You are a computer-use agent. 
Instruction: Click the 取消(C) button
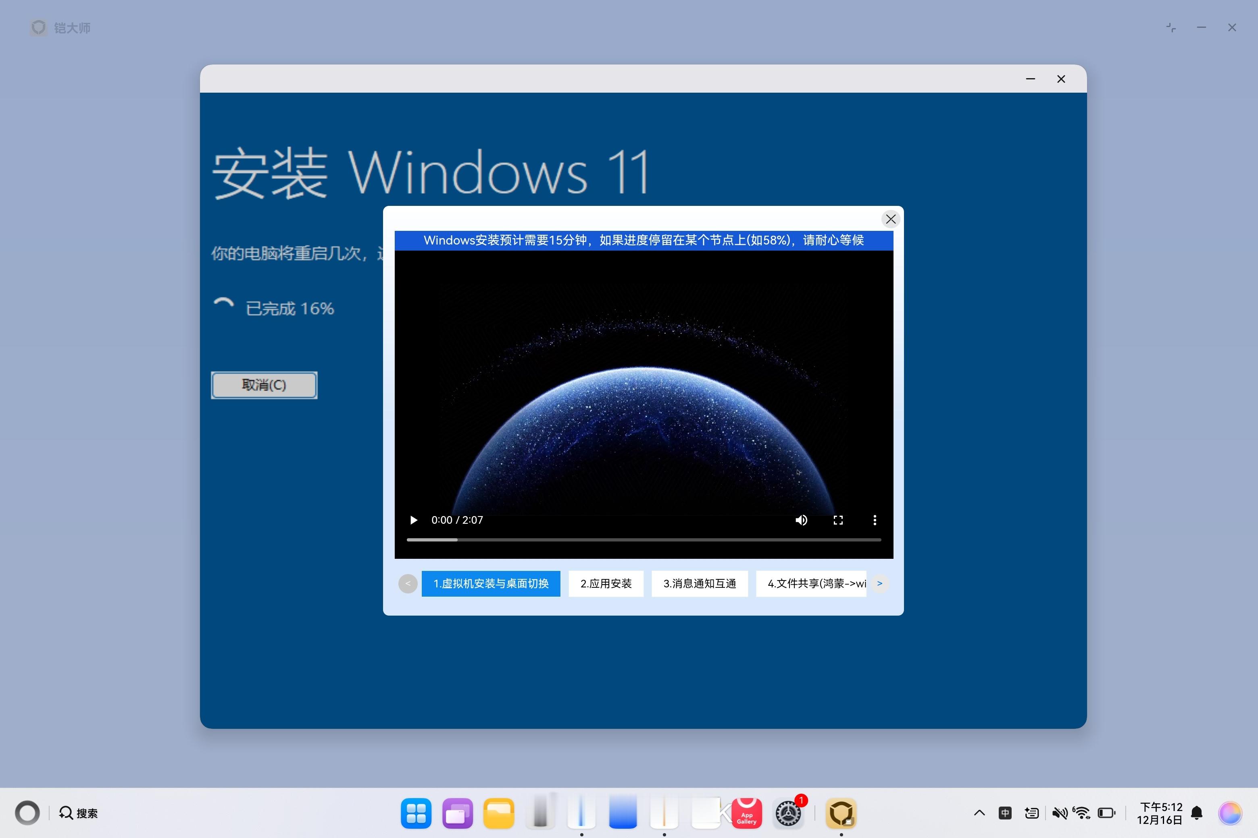pyautogui.click(x=264, y=385)
